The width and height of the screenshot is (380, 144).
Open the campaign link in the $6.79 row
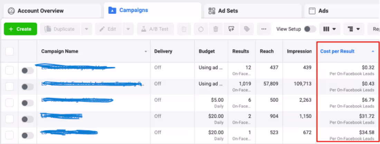tap(77, 100)
